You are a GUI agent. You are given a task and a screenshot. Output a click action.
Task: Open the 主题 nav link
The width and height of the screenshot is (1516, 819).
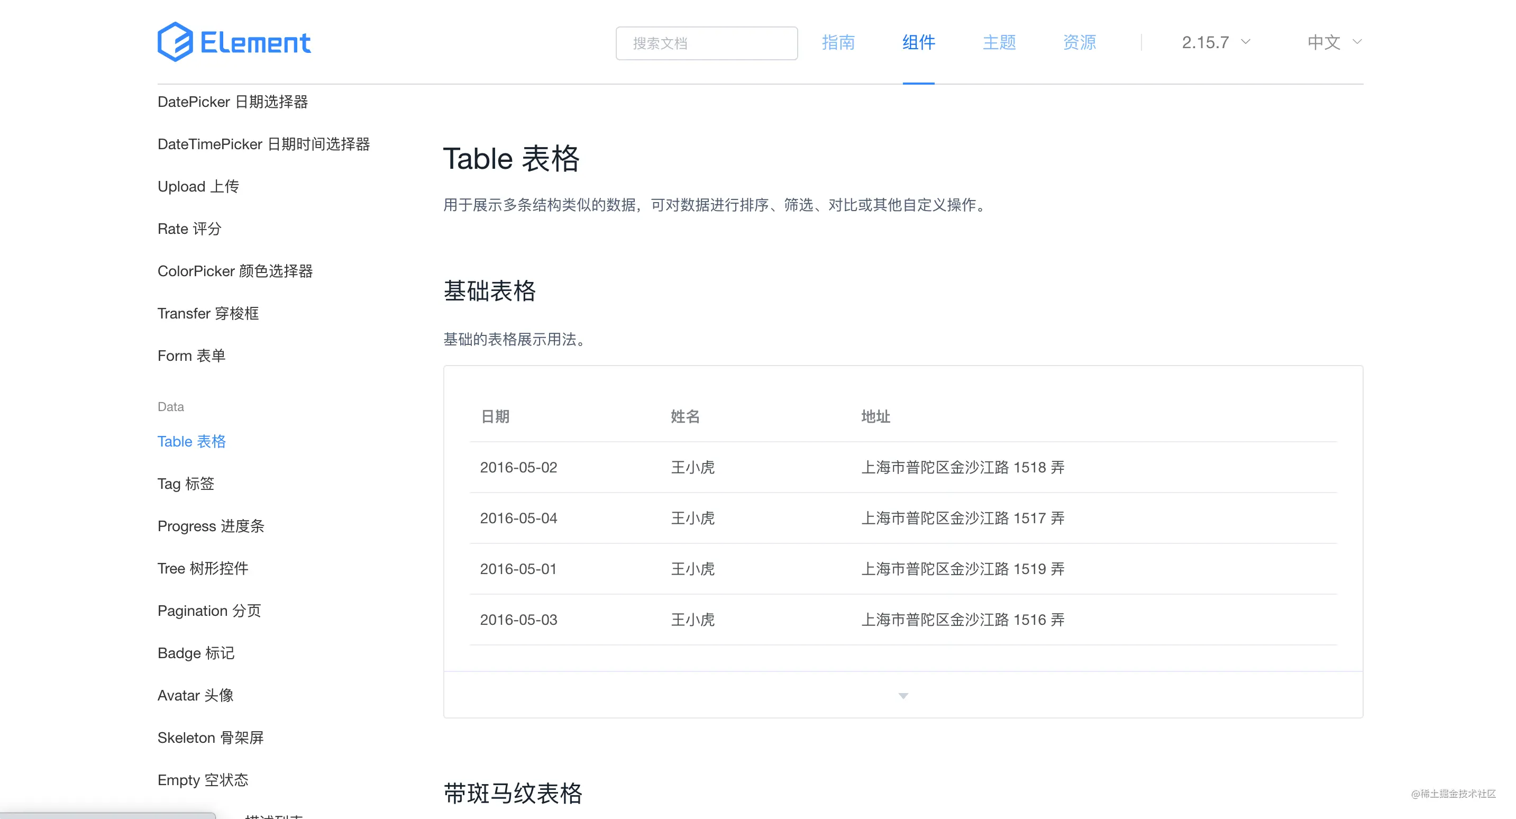(x=999, y=42)
